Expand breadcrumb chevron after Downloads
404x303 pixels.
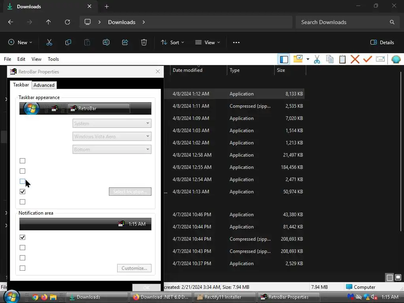click(x=144, y=22)
